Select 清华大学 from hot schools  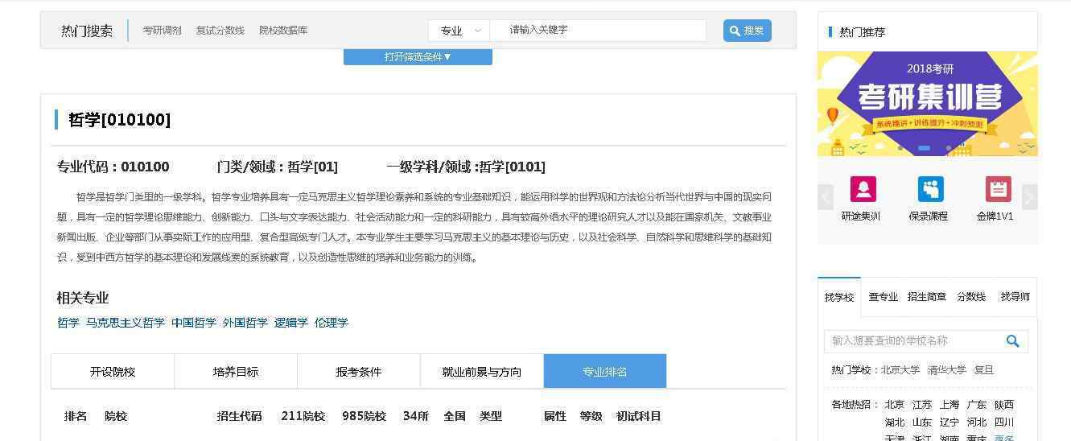(946, 370)
